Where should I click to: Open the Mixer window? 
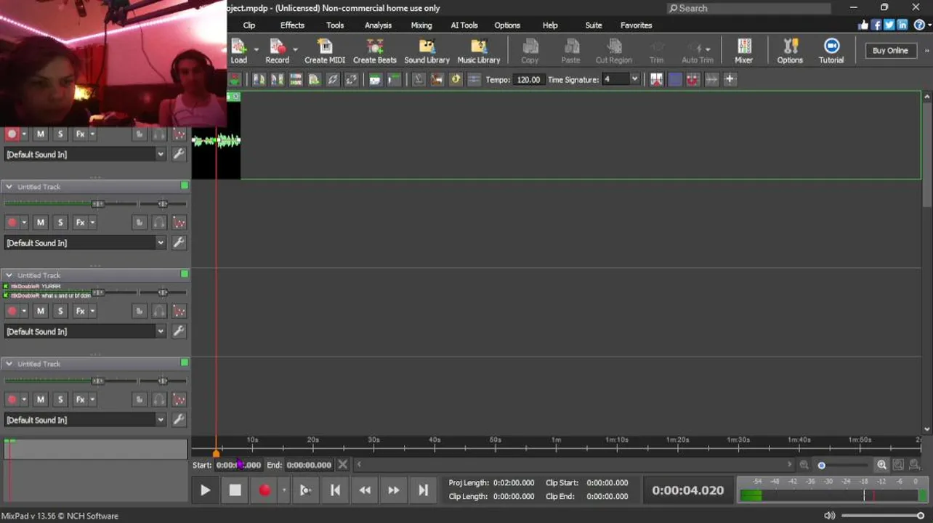coord(743,51)
